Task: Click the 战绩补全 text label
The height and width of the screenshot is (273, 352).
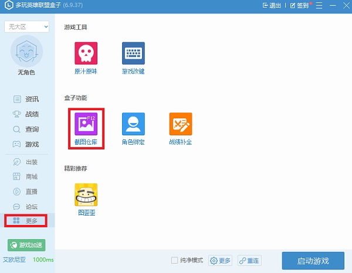Action: pyautogui.click(x=181, y=142)
